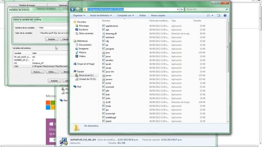Select Bibliotecas in navigation pane
The width and height of the screenshot is (262, 147).
(82, 41)
